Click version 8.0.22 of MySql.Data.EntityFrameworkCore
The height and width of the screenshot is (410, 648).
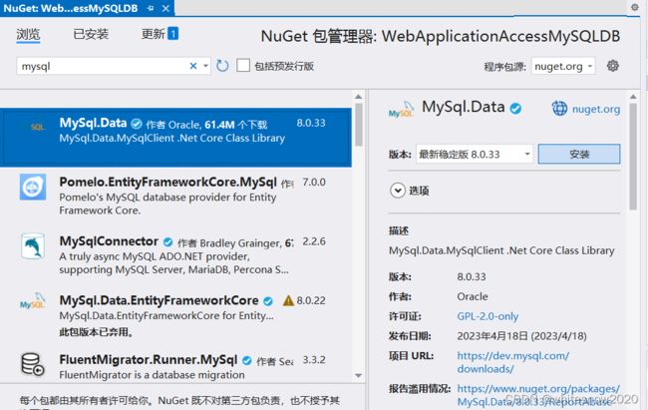coord(311,300)
